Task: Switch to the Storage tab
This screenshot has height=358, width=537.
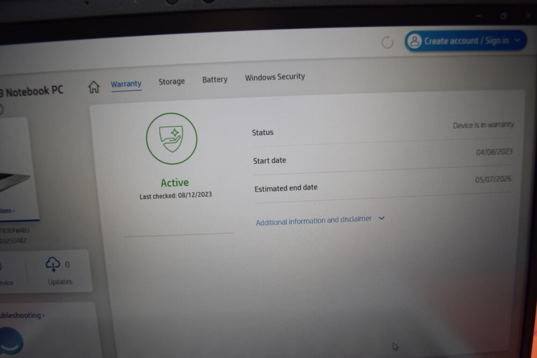Action: tap(172, 82)
